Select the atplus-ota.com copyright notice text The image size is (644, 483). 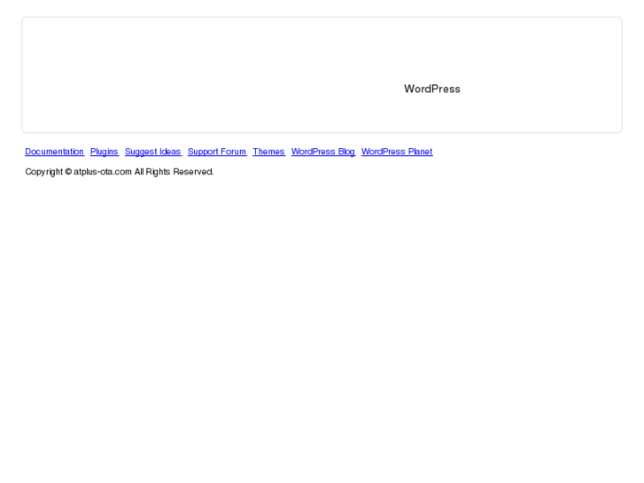tap(120, 172)
